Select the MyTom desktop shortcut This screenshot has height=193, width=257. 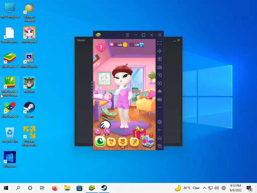[29, 85]
